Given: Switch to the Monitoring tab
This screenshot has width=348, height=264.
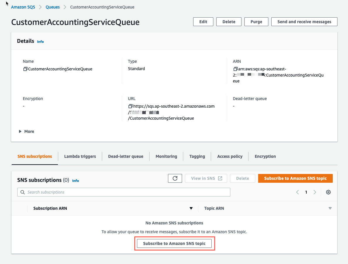Looking at the screenshot, I should pos(166,156).
